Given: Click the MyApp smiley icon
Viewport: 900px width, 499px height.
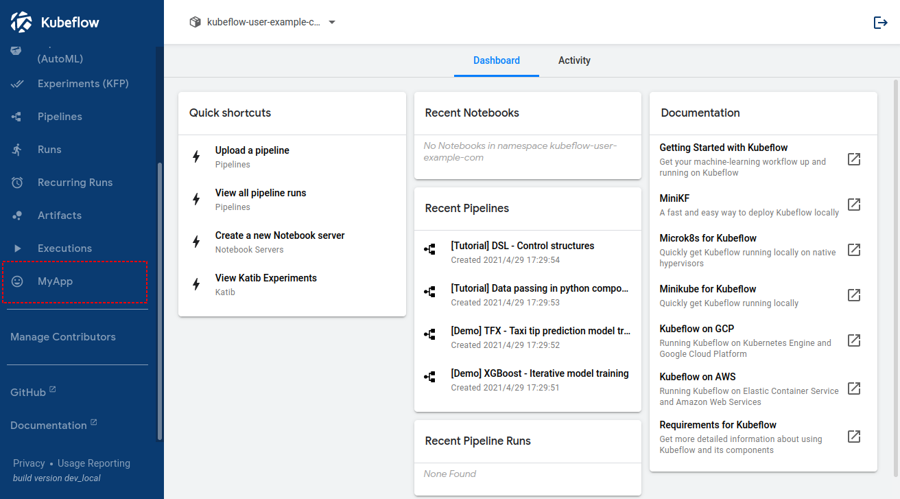Looking at the screenshot, I should tap(16, 281).
